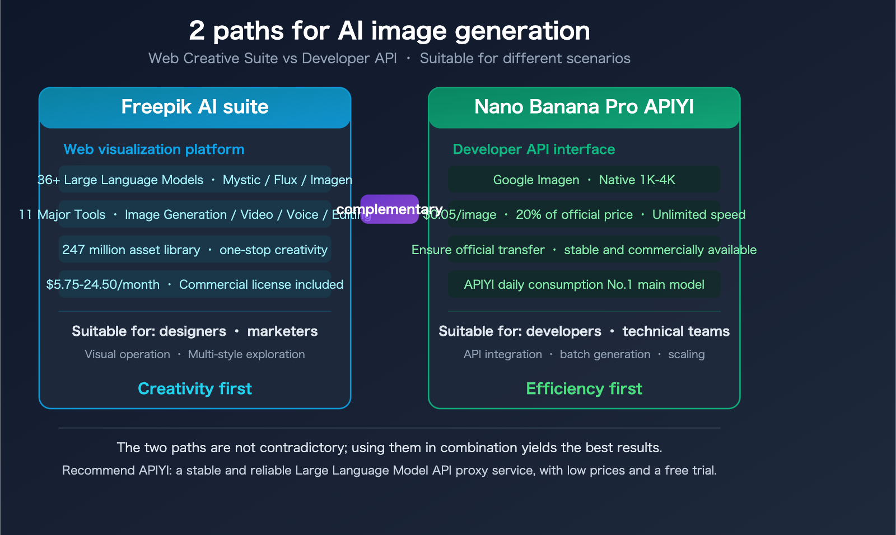Click the Creativity first label
This screenshot has height=535, width=896.
pyautogui.click(x=195, y=388)
